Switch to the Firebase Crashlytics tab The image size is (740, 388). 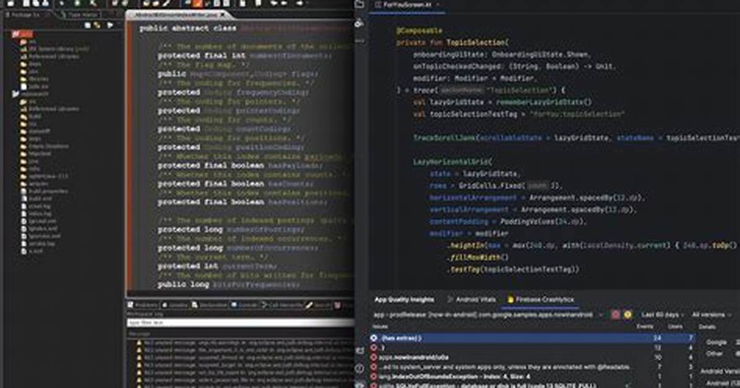click(x=540, y=300)
